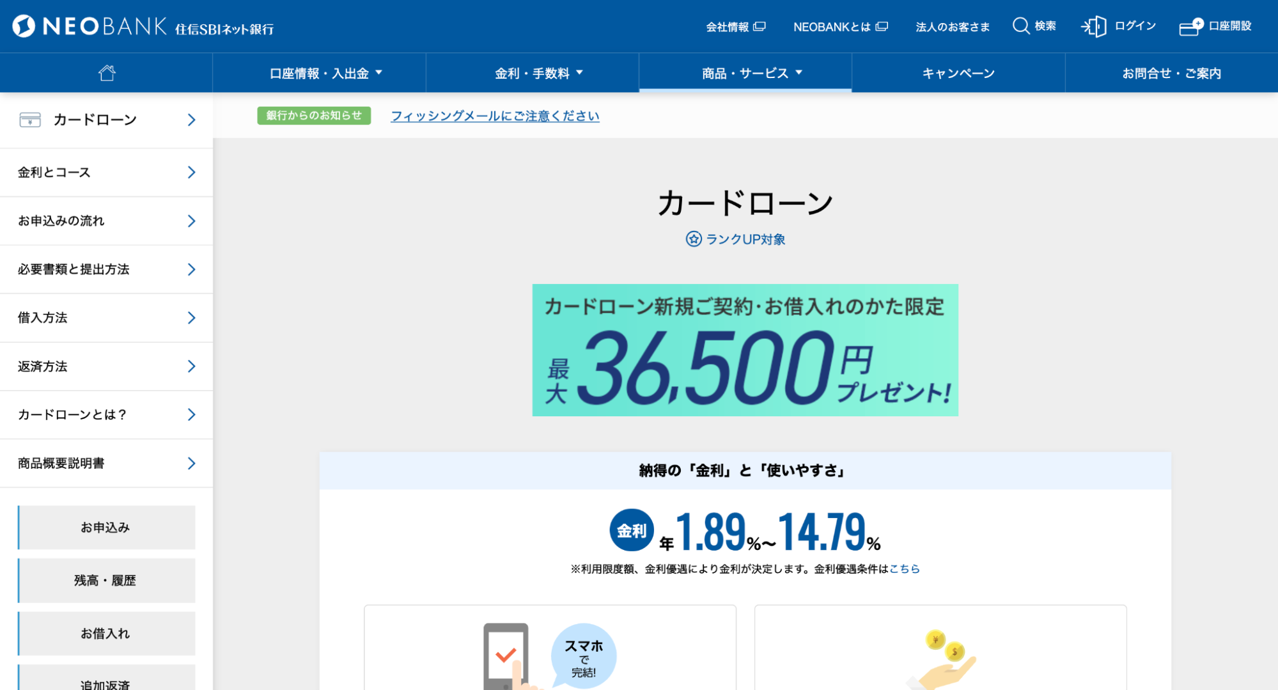Viewport: 1278px width, 690px height.
Task: Click external link icon next to 会社情報
Action: point(760,27)
